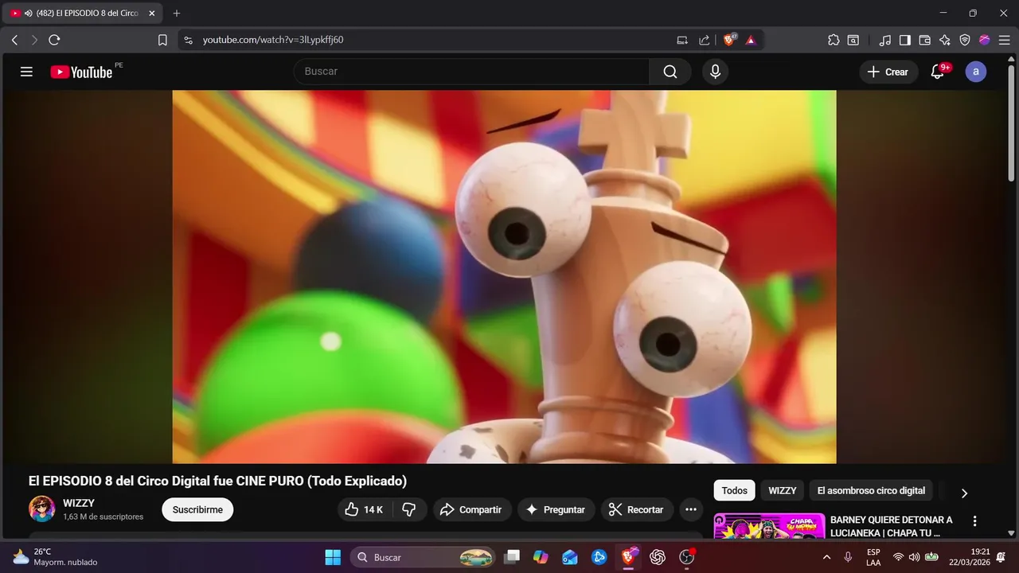Open the Windows Start menu
This screenshot has width=1019, height=573.
(333, 557)
